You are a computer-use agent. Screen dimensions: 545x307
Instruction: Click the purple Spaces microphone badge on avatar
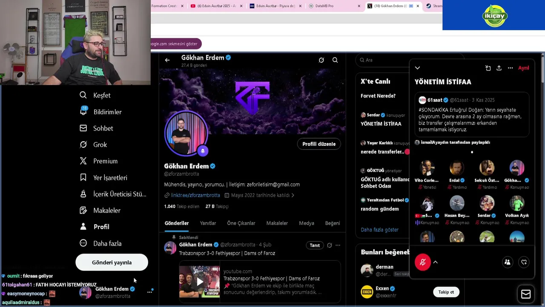203,151
